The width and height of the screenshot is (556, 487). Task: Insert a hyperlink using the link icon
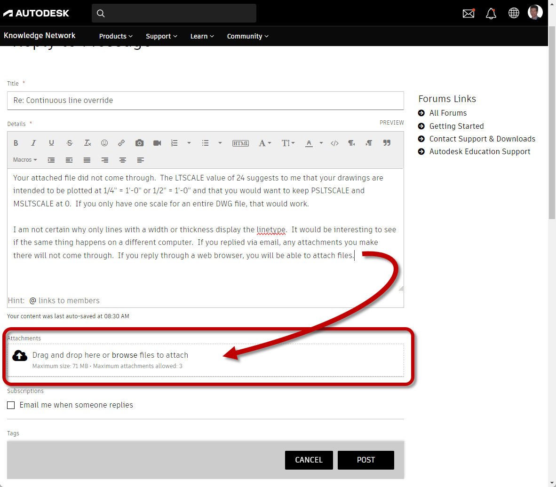click(121, 143)
